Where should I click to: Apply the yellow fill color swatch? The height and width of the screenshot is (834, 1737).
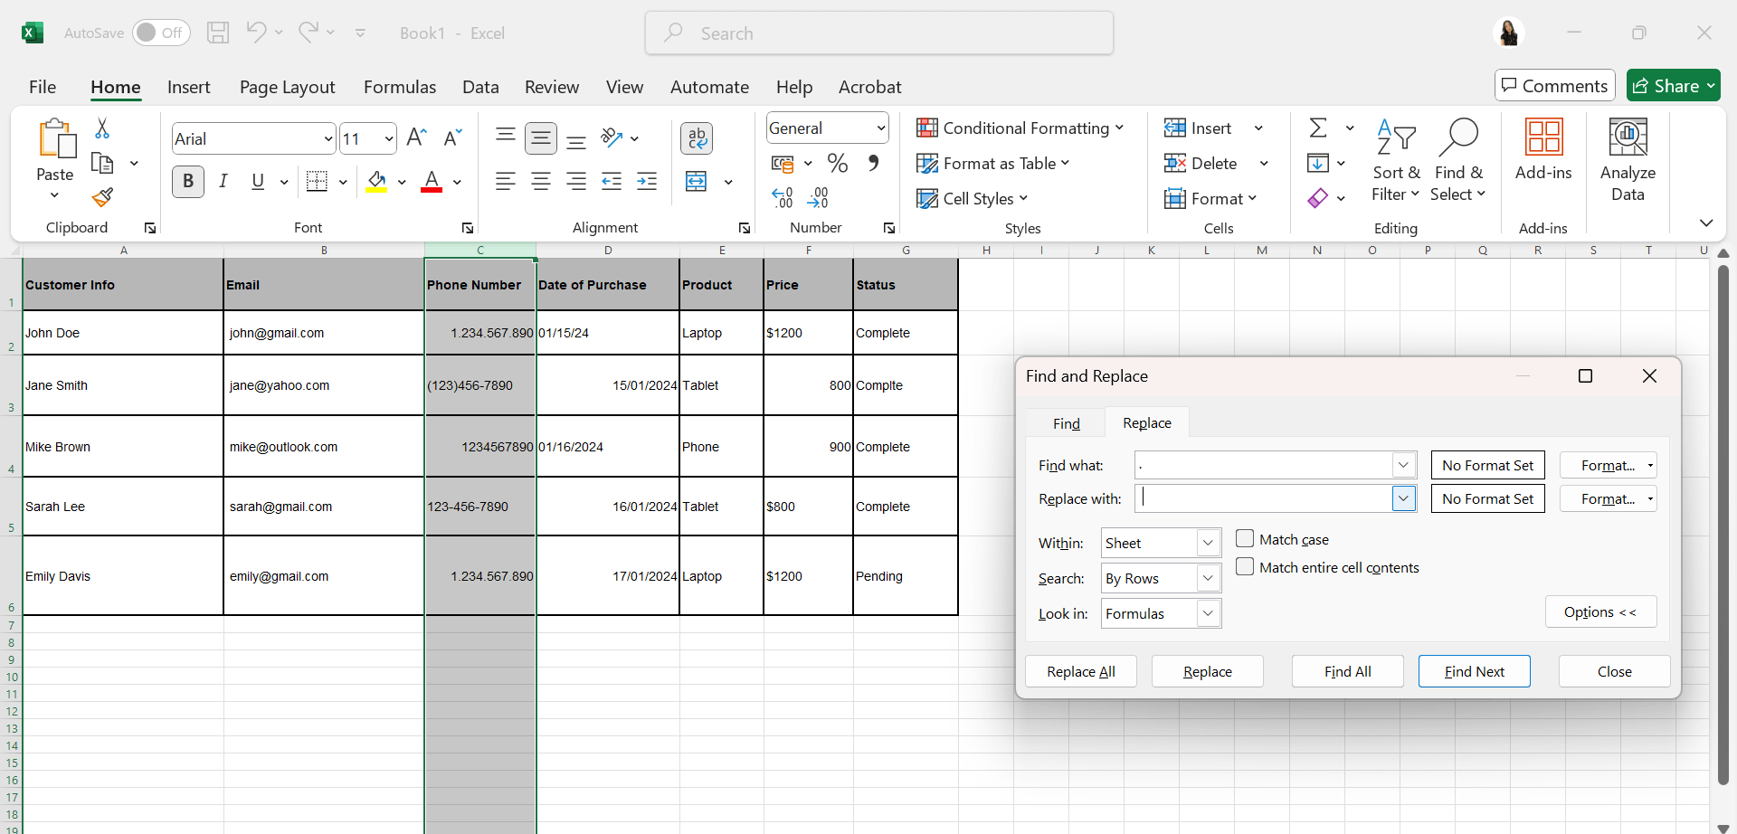coord(376,182)
